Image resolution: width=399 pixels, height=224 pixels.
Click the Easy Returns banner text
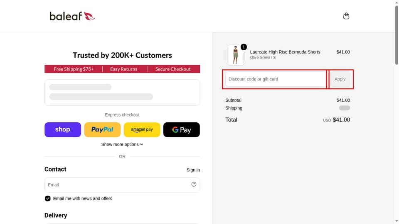pyautogui.click(x=124, y=69)
